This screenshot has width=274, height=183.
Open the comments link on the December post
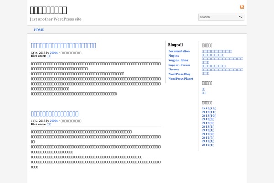tap(71, 53)
